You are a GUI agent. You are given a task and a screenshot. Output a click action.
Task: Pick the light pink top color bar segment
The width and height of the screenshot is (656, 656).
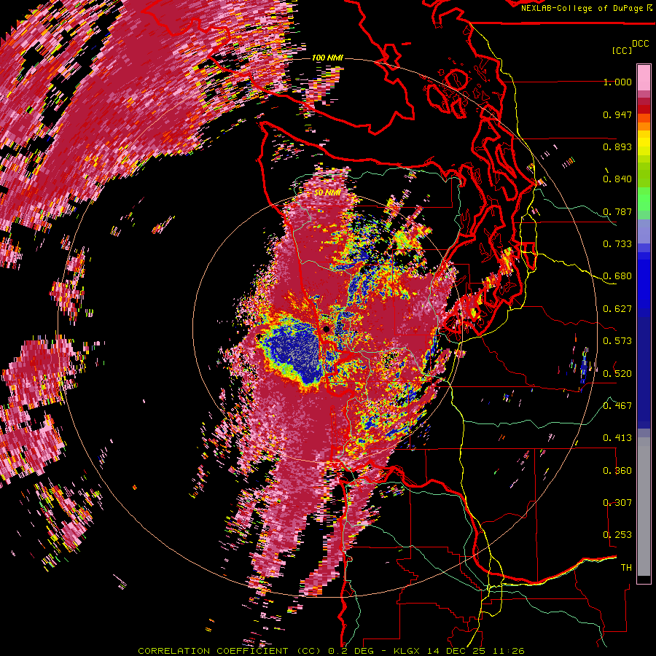644,78
